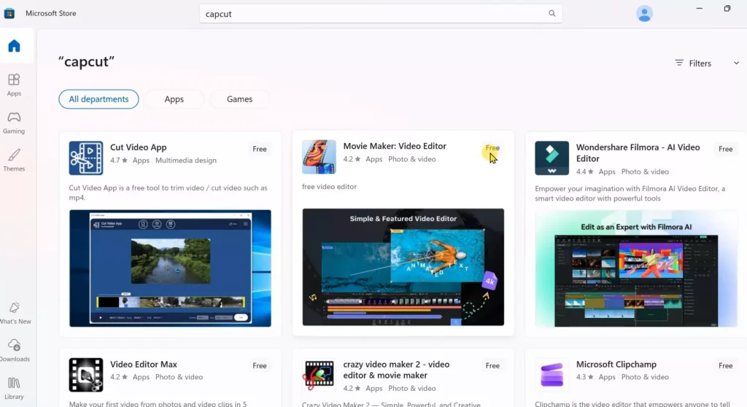Switch to the Games department filter
This screenshot has height=407, width=747.
point(239,99)
